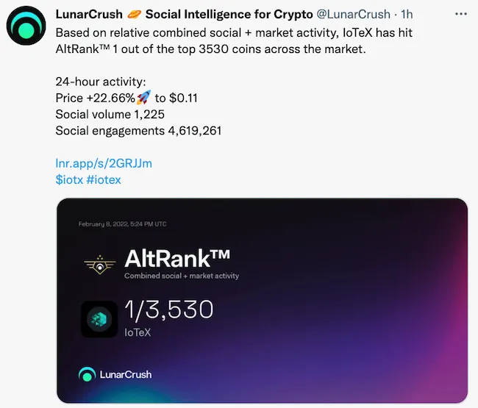Click the 1/3,530 rank number
Viewport: 478px width, 408px height.
(169, 310)
